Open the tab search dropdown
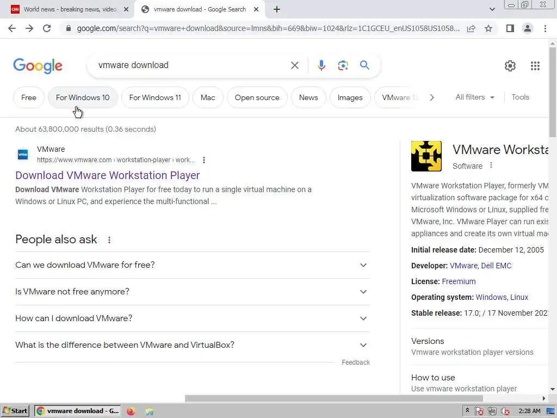Screen dimensions: 557x418 (492, 10)
